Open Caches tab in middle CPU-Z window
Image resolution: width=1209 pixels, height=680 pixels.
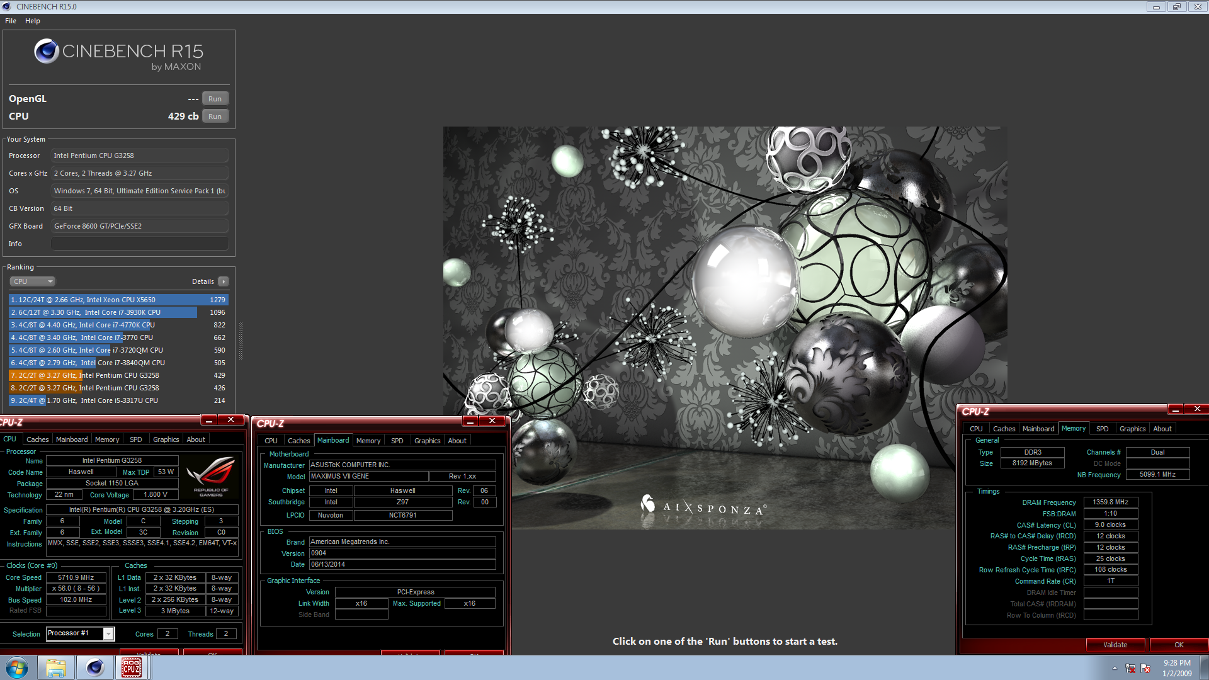click(299, 441)
